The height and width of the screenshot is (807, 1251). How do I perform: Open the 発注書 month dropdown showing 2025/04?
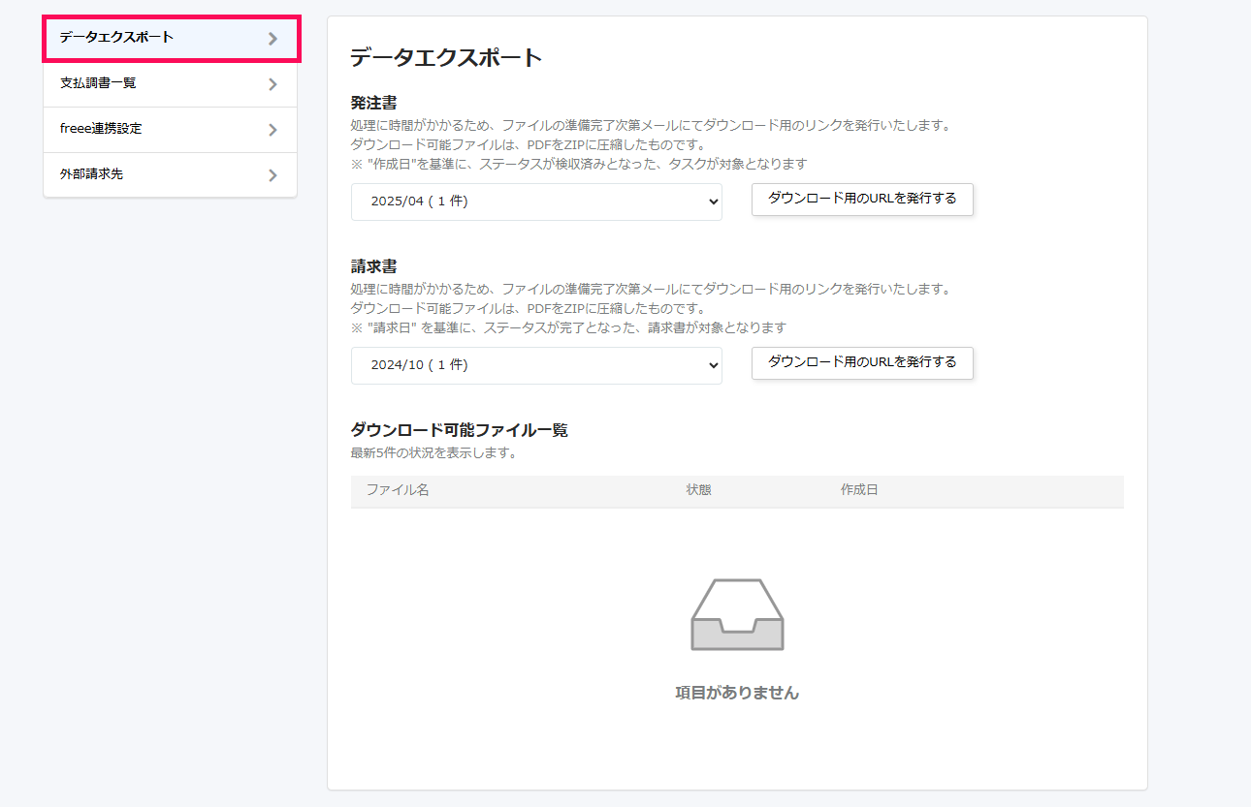point(536,202)
